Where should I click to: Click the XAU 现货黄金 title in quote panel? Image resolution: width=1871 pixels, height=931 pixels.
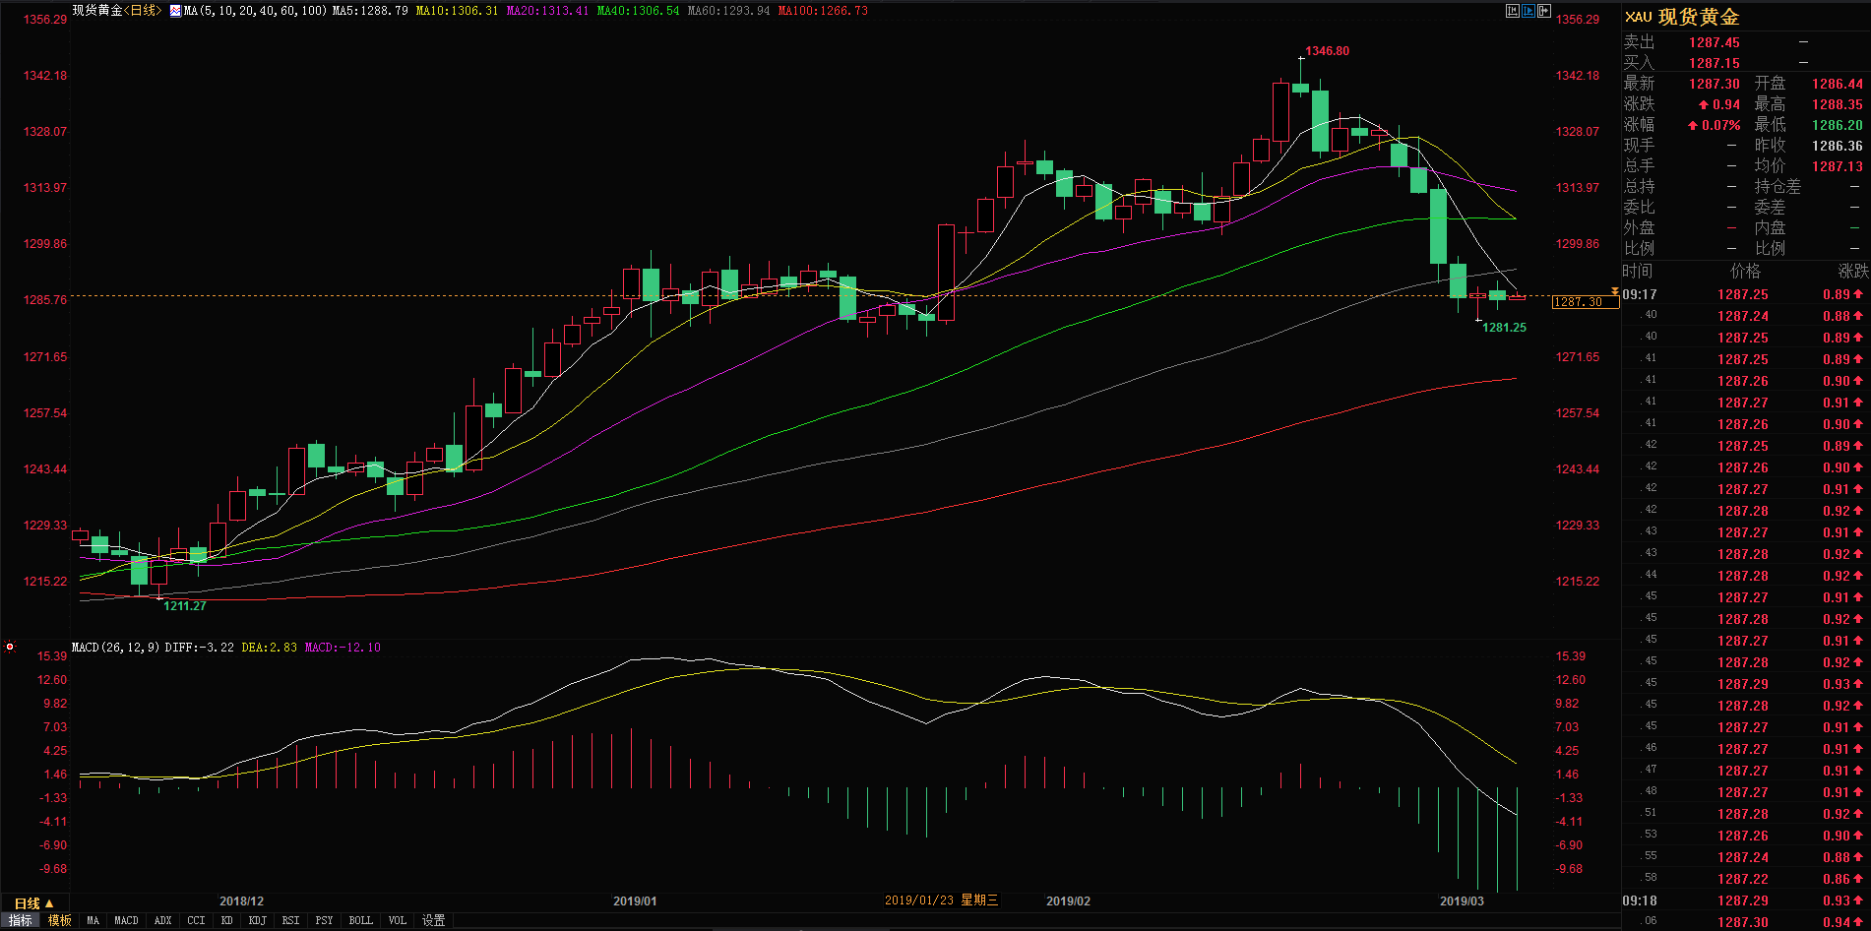[1682, 17]
